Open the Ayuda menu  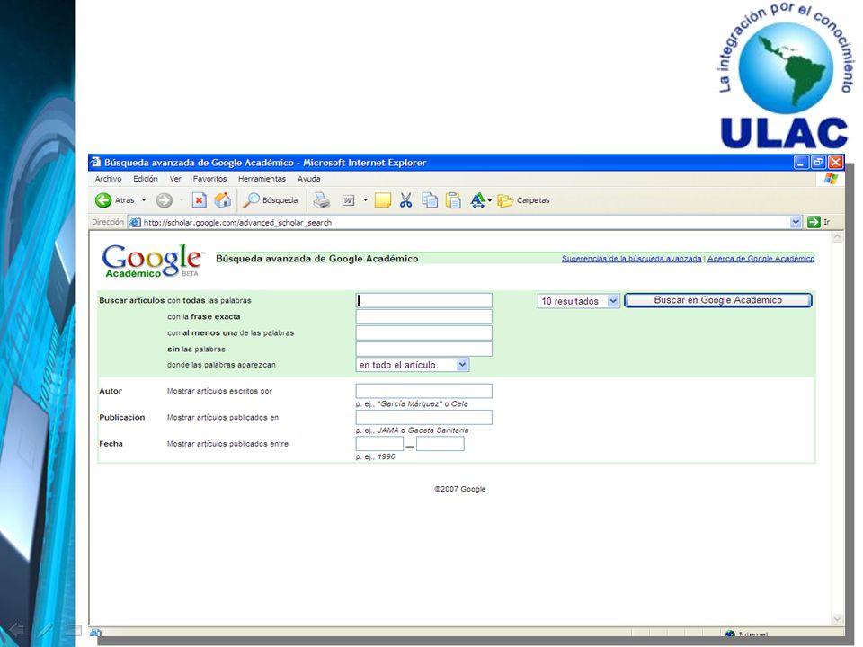308,179
